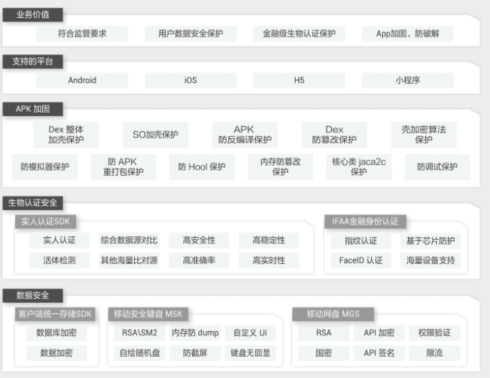Image resolution: width=490 pixels, height=378 pixels.
Task: Click 内存防篡改保护 box
Action: [281, 167]
